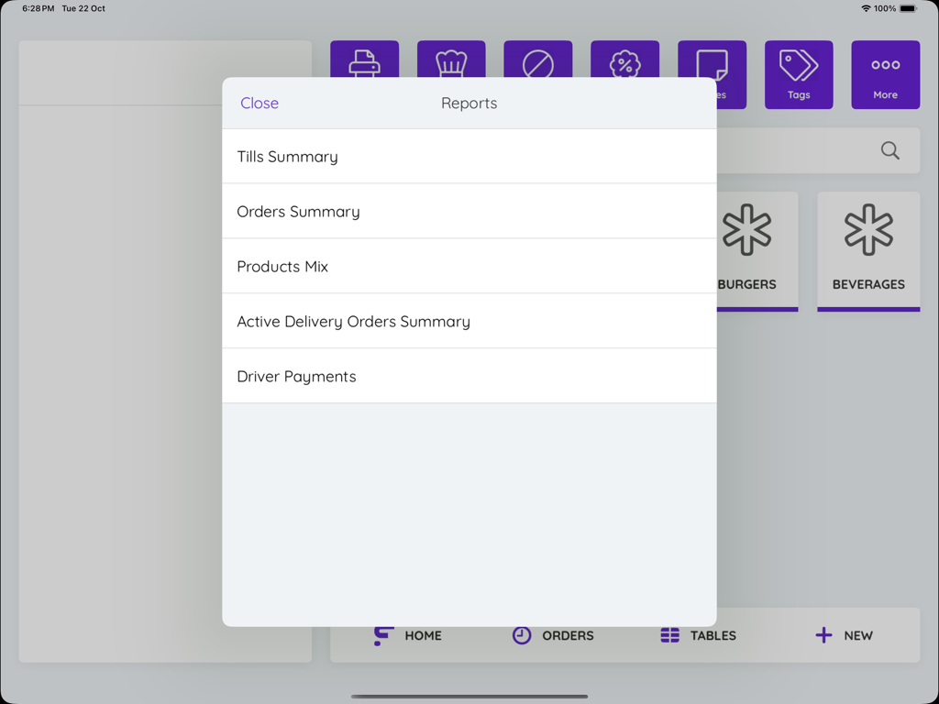Screen dimensions: 939x704
Task: Click the search magnifier icon
Action: tap(889, 151)
